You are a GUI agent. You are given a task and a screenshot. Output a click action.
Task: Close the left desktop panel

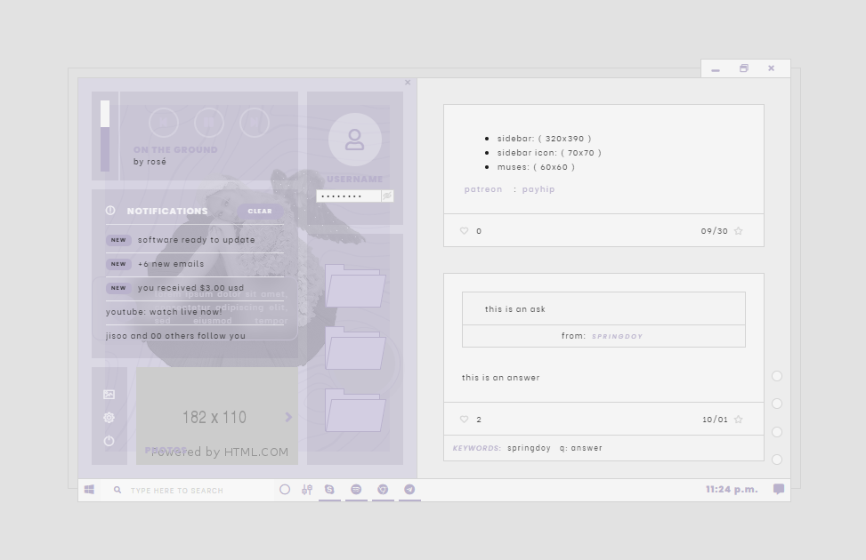pyautogui.click(x=408, y=82)
